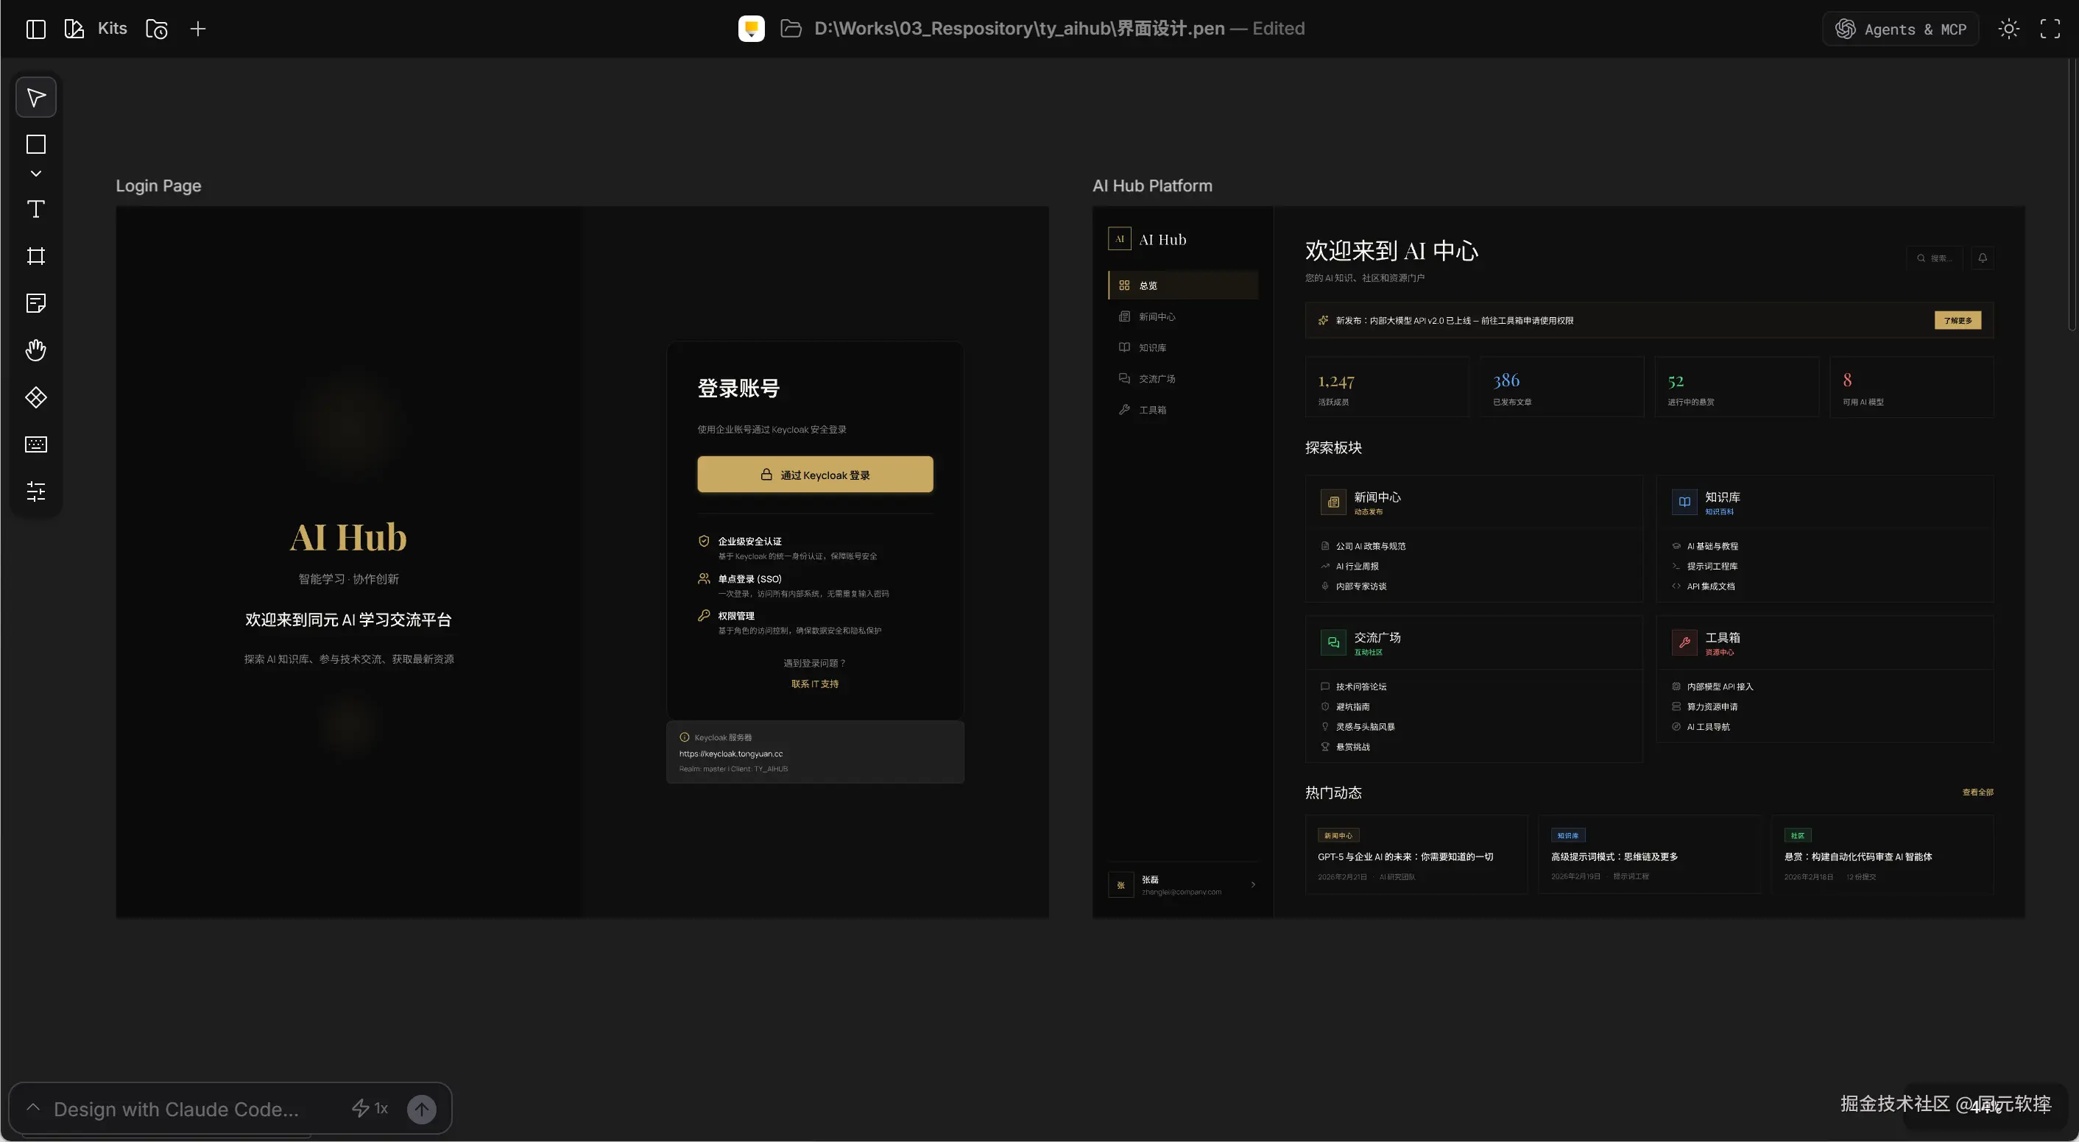Image resolution: width=2079 pixels, height=1142 pixels.
Task: Select the Sticky note tool
Action: (35, 303)
